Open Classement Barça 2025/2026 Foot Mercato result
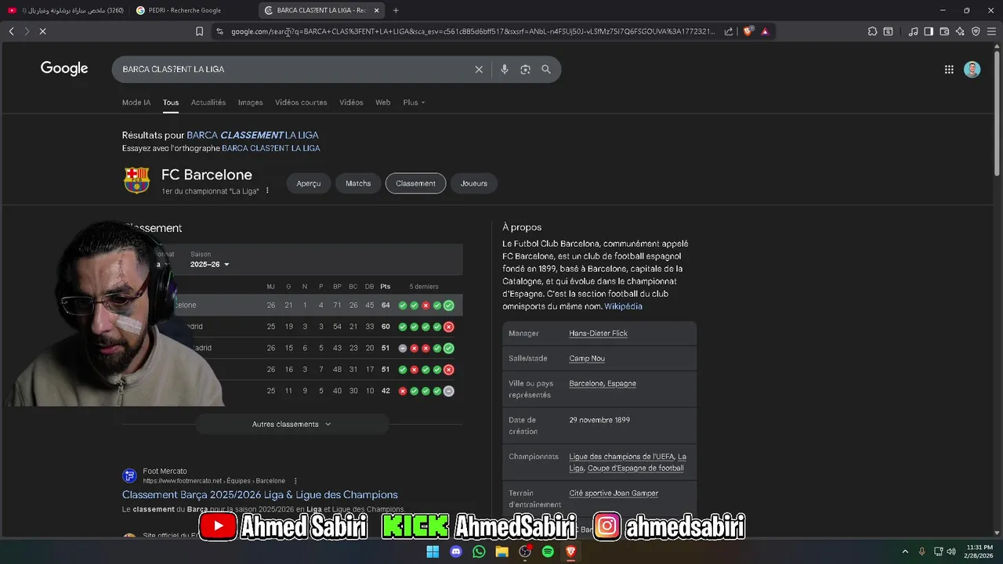This screenshot has height=564, width=1003. coord(260,495)
